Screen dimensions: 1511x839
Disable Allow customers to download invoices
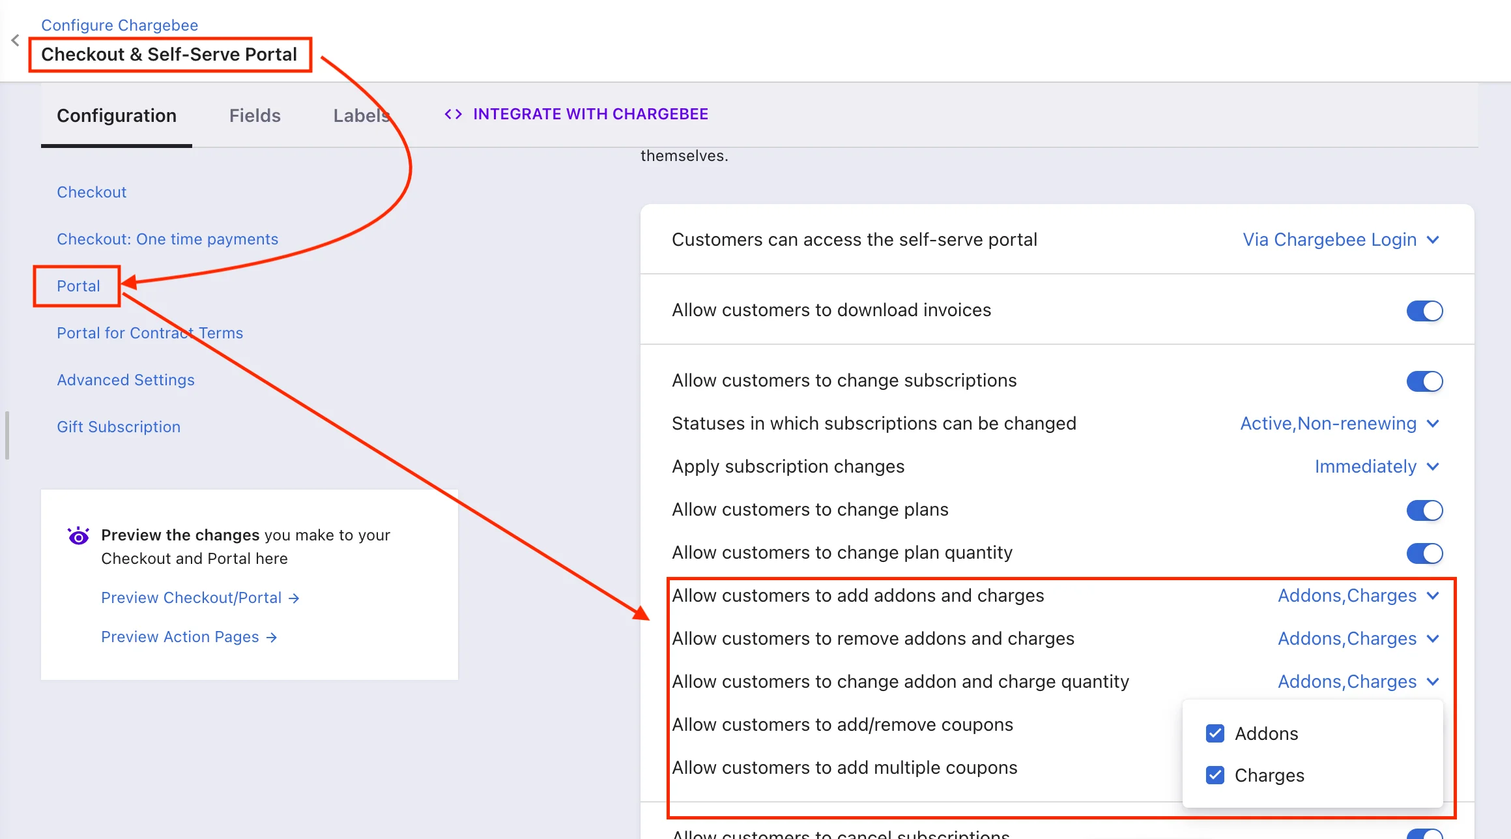[1424, 310]
